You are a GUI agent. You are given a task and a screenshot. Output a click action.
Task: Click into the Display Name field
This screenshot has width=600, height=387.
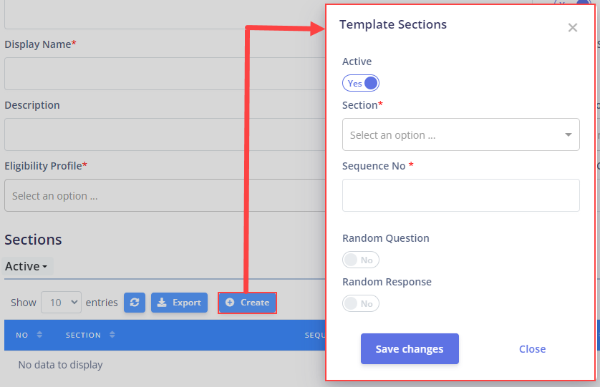pos(165,74)
